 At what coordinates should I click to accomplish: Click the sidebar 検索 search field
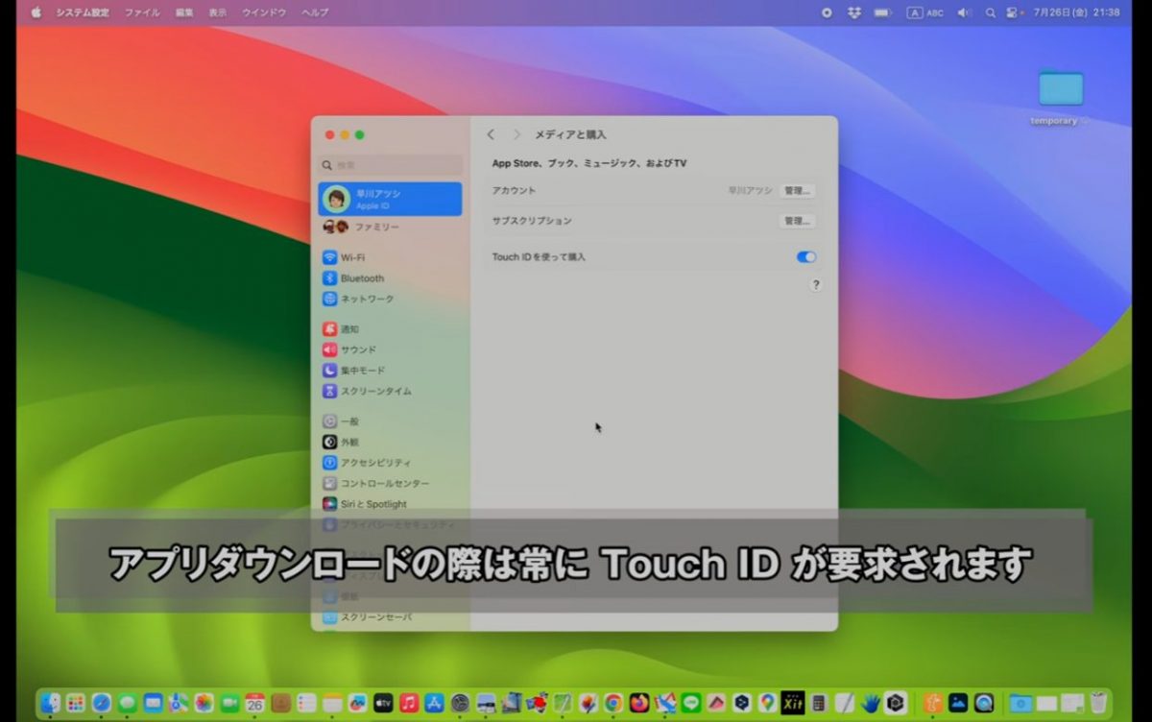coord(391,165)
